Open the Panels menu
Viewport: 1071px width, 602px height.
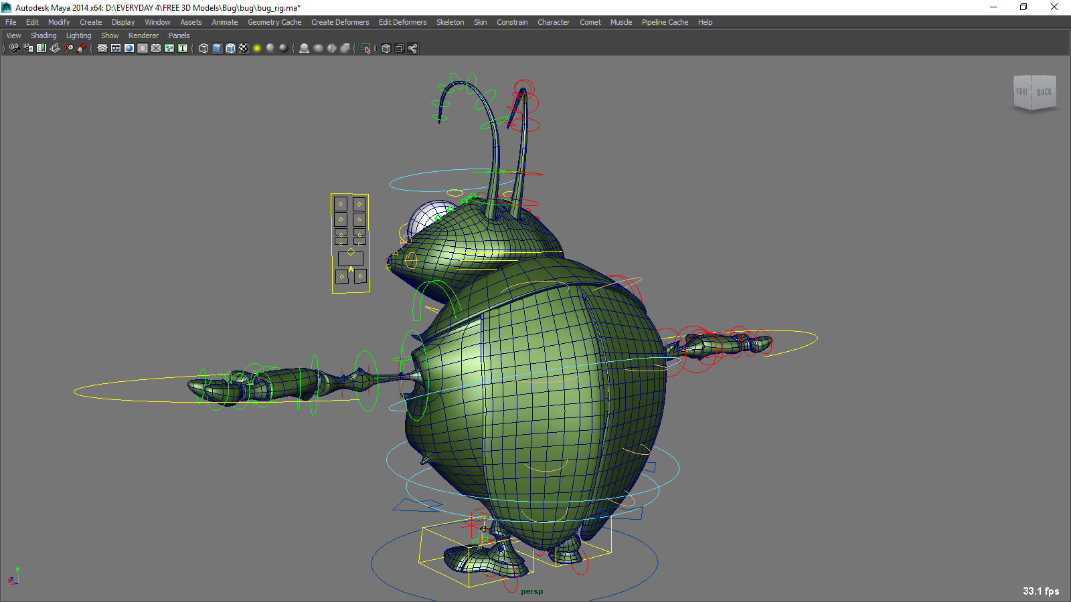click(179, 35)
